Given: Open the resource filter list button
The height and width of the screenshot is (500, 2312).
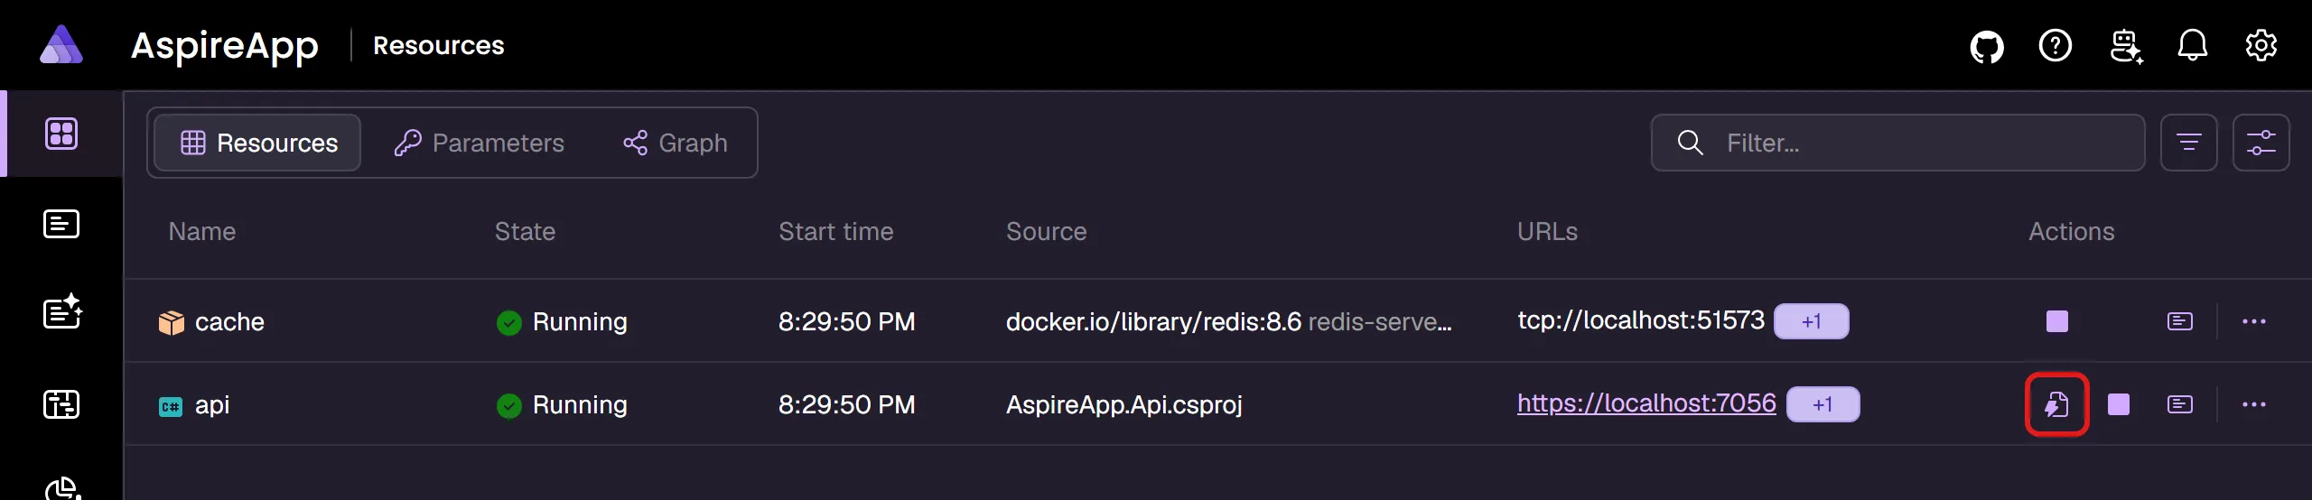Looking at the screenshot, I should click(2189, 143).
